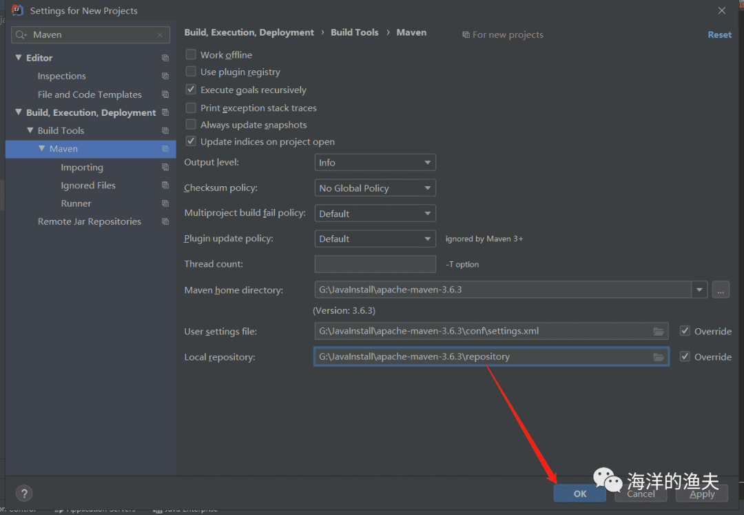Collapse the Maven node arrow
The height and width of the screenshot is (515, 744).
coord(42,148)
